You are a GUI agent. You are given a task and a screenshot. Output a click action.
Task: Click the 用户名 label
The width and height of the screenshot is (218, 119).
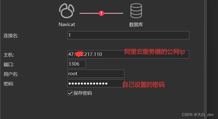click(11, 74)
